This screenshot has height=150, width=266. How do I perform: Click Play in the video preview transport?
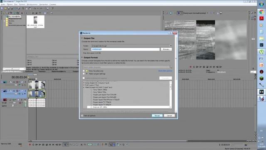coord(200,67)
